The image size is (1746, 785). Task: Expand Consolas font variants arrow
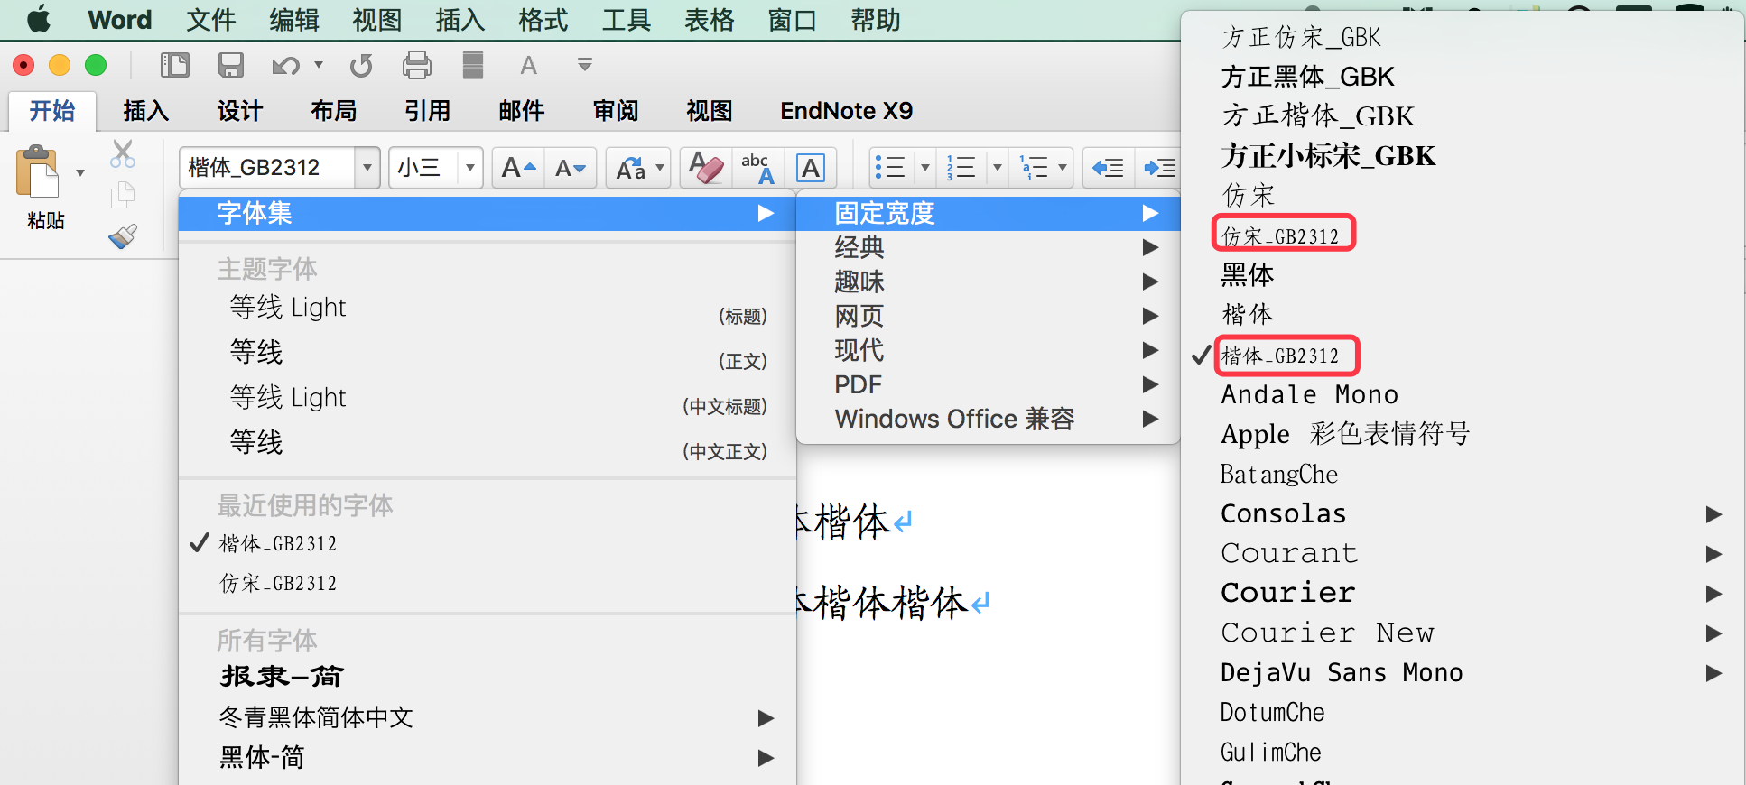pos(1713,514)
